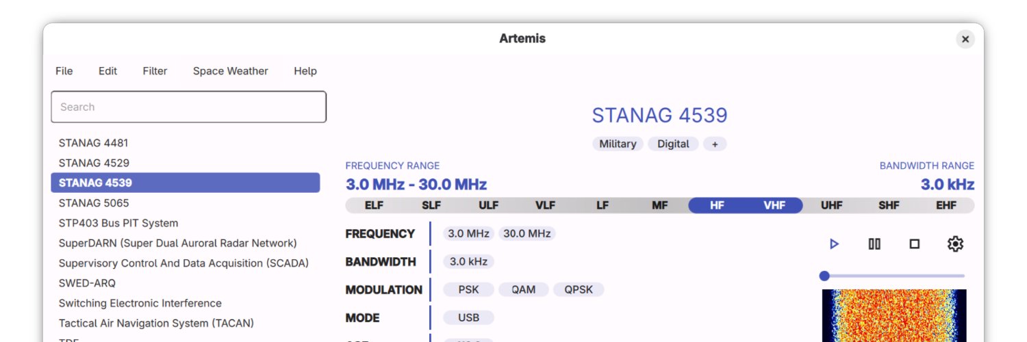Click the SHF band segment
The height and width of the screenshot is (342, 1027).
(889, 205)
